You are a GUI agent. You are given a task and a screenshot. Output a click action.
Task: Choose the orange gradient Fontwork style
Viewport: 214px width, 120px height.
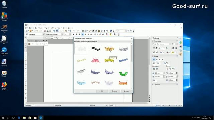pos(123,83)
